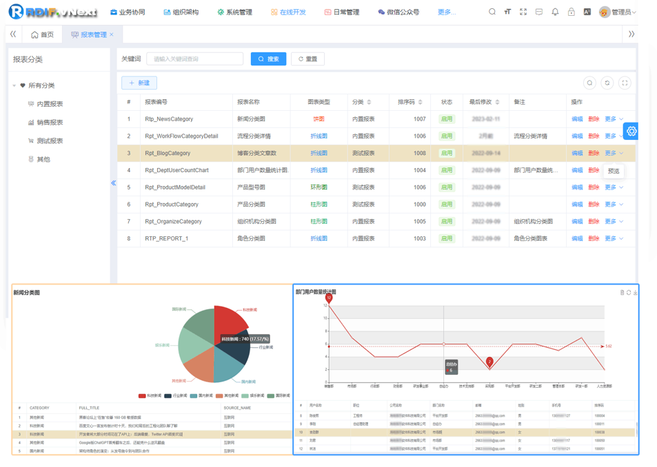
Task: Sort by 最后修改 column
Action: [497, 102]
